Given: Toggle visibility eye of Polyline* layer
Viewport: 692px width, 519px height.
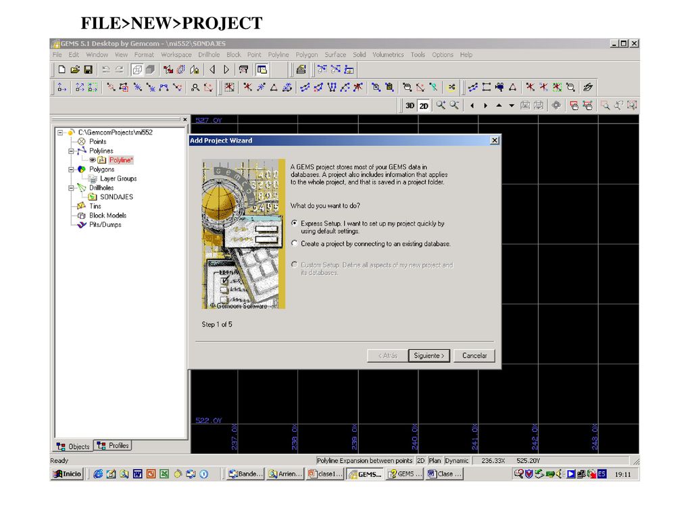Looking at the screenshot, I should tap(93, 160).
